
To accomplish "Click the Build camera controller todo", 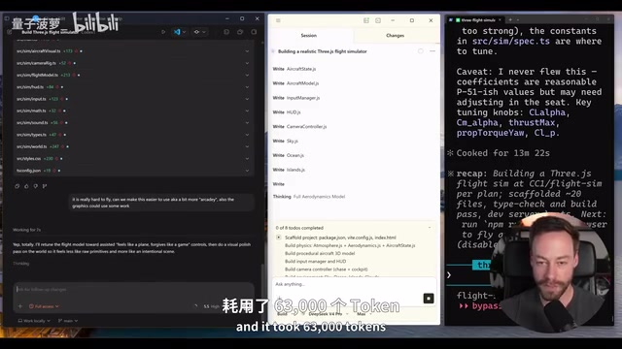I will click(327, 270).
